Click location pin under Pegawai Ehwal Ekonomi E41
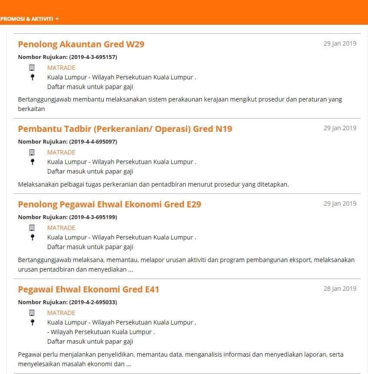Image resolution: width=368 pixels, height=374 pixels. pos(33,322)
